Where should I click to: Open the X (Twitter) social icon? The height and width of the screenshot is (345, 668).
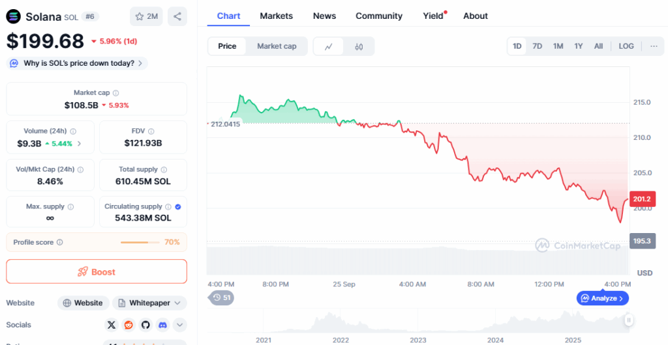tap(112, 325)
